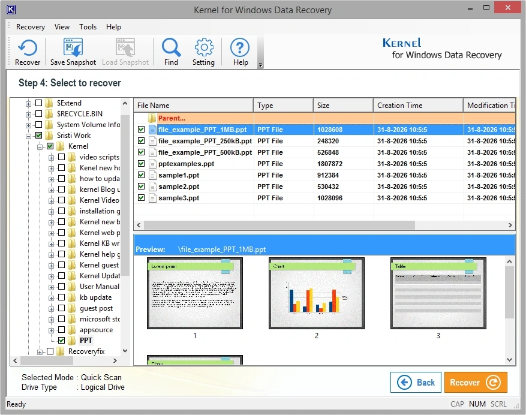Open the Recovery menu

[x=31, y=27]
